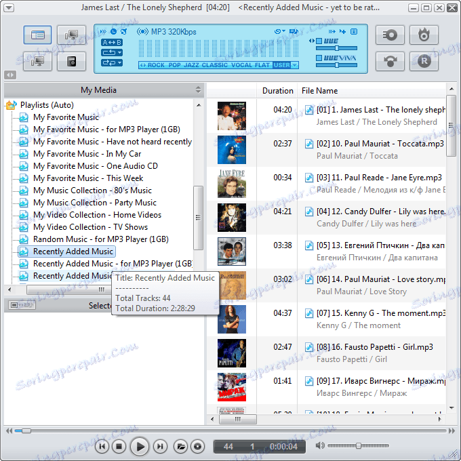
Task: Play the current track
Action: click(140, 447)
